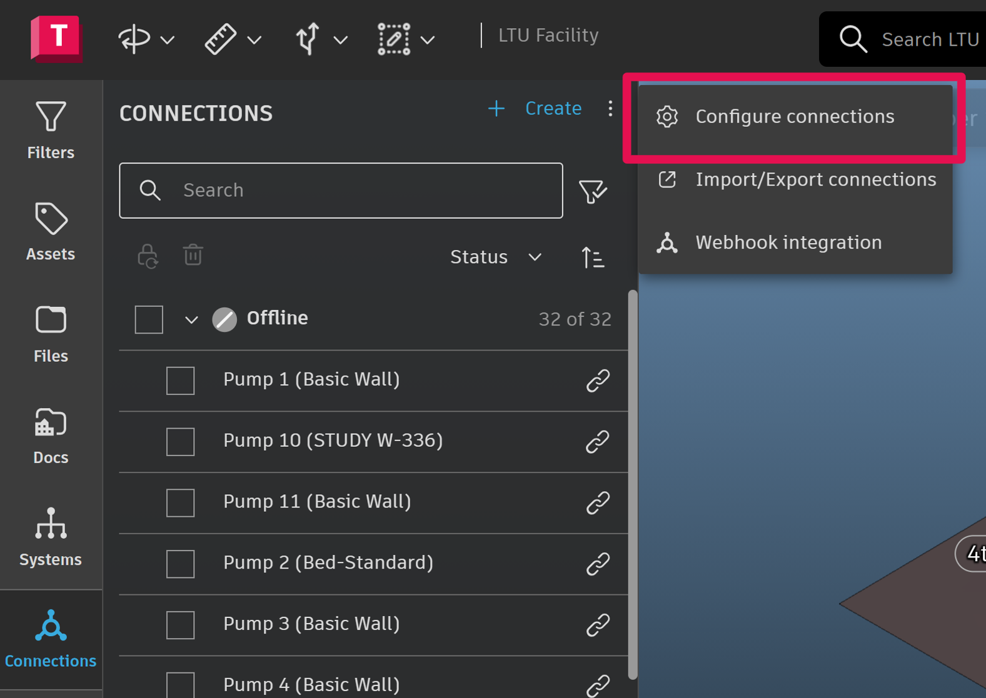Open the Status grouping dropdown

(496, 257)
